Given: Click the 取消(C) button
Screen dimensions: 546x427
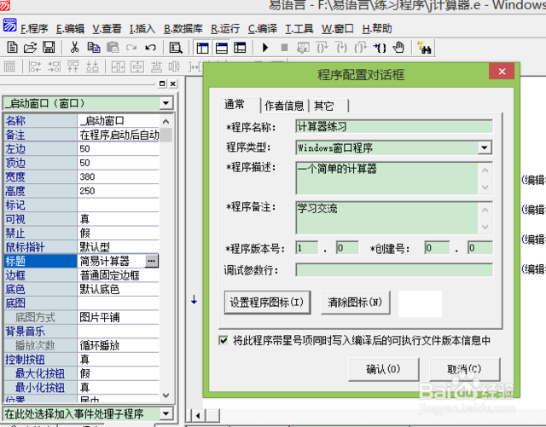Looking at the screenshot, I should coord(463,370).
